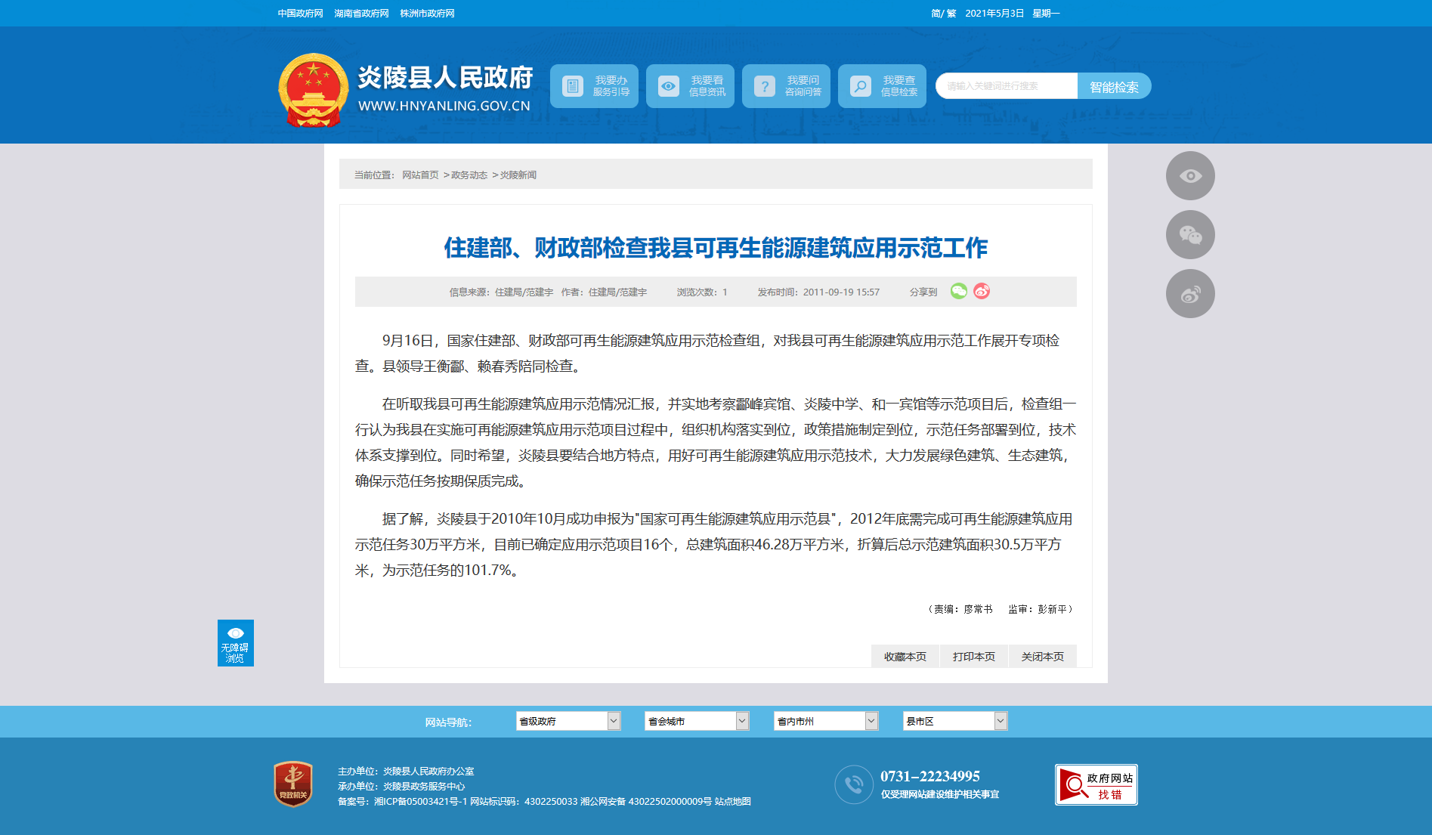This screenshot has width=1432, height=835.
Task: Go to 政务动态 in breadcrumb
Action: 469,175
